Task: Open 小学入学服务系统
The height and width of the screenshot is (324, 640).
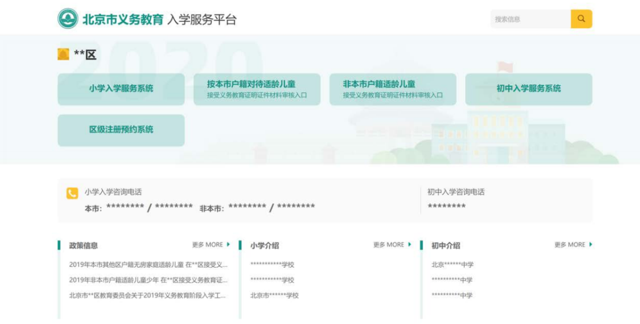Action: [x=121, y=89]
